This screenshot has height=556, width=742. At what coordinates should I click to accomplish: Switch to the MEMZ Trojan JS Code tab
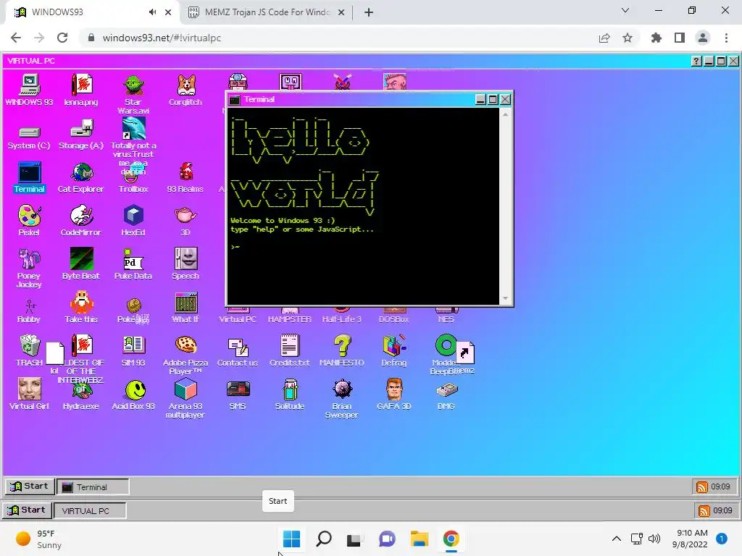click(267, 12)
